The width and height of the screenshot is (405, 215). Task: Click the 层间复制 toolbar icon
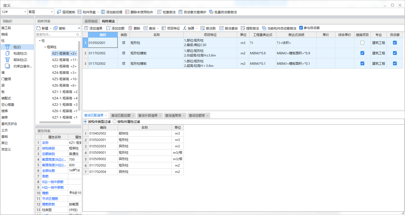click(x=59, y=12)
